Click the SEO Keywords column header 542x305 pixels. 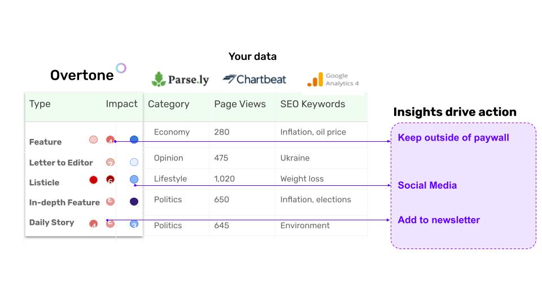pyautogui.click(x=312, y=104)
